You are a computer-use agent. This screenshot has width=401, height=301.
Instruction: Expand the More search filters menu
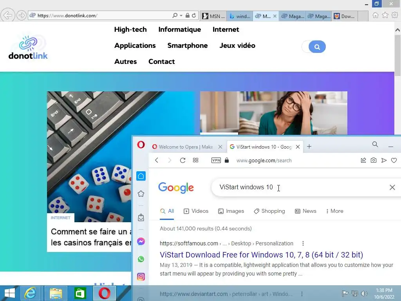(x=334, y=211)
